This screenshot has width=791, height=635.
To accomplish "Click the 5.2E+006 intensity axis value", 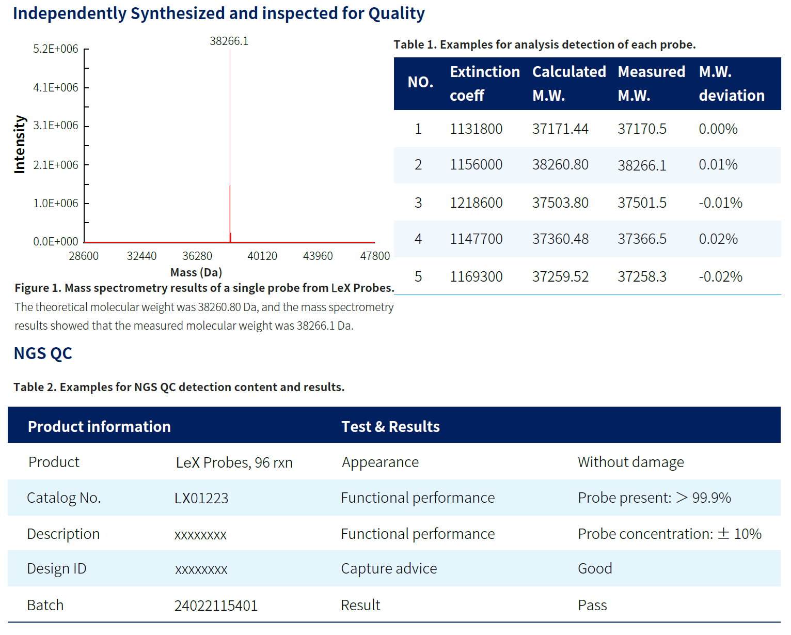I will point(56,49).
